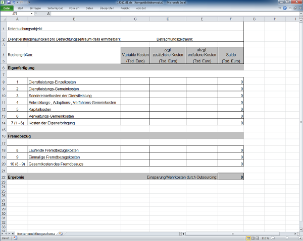Restore the workbook window with the inner restore icon
This screenshot has height=241, width=303.
coord(294,9)
